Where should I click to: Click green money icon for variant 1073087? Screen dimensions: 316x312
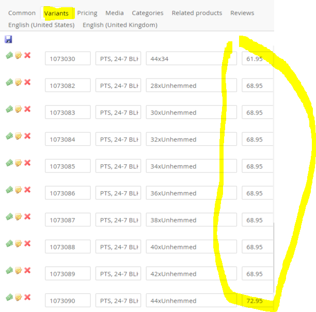pyautogui.click(x=9, y=216)
